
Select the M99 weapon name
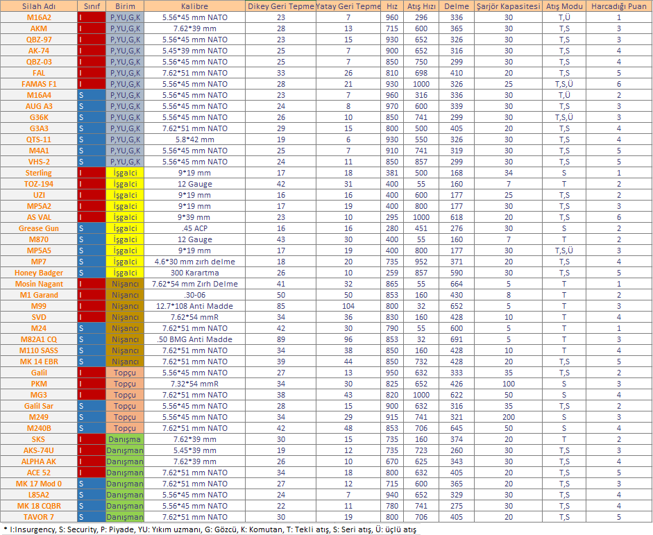pyautogui.click(x=39, y=306)
